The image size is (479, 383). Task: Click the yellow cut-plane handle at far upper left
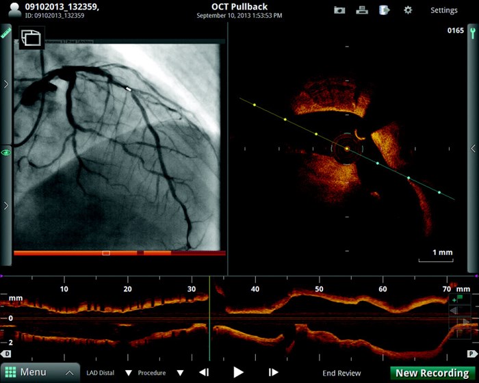click(255, 105)
